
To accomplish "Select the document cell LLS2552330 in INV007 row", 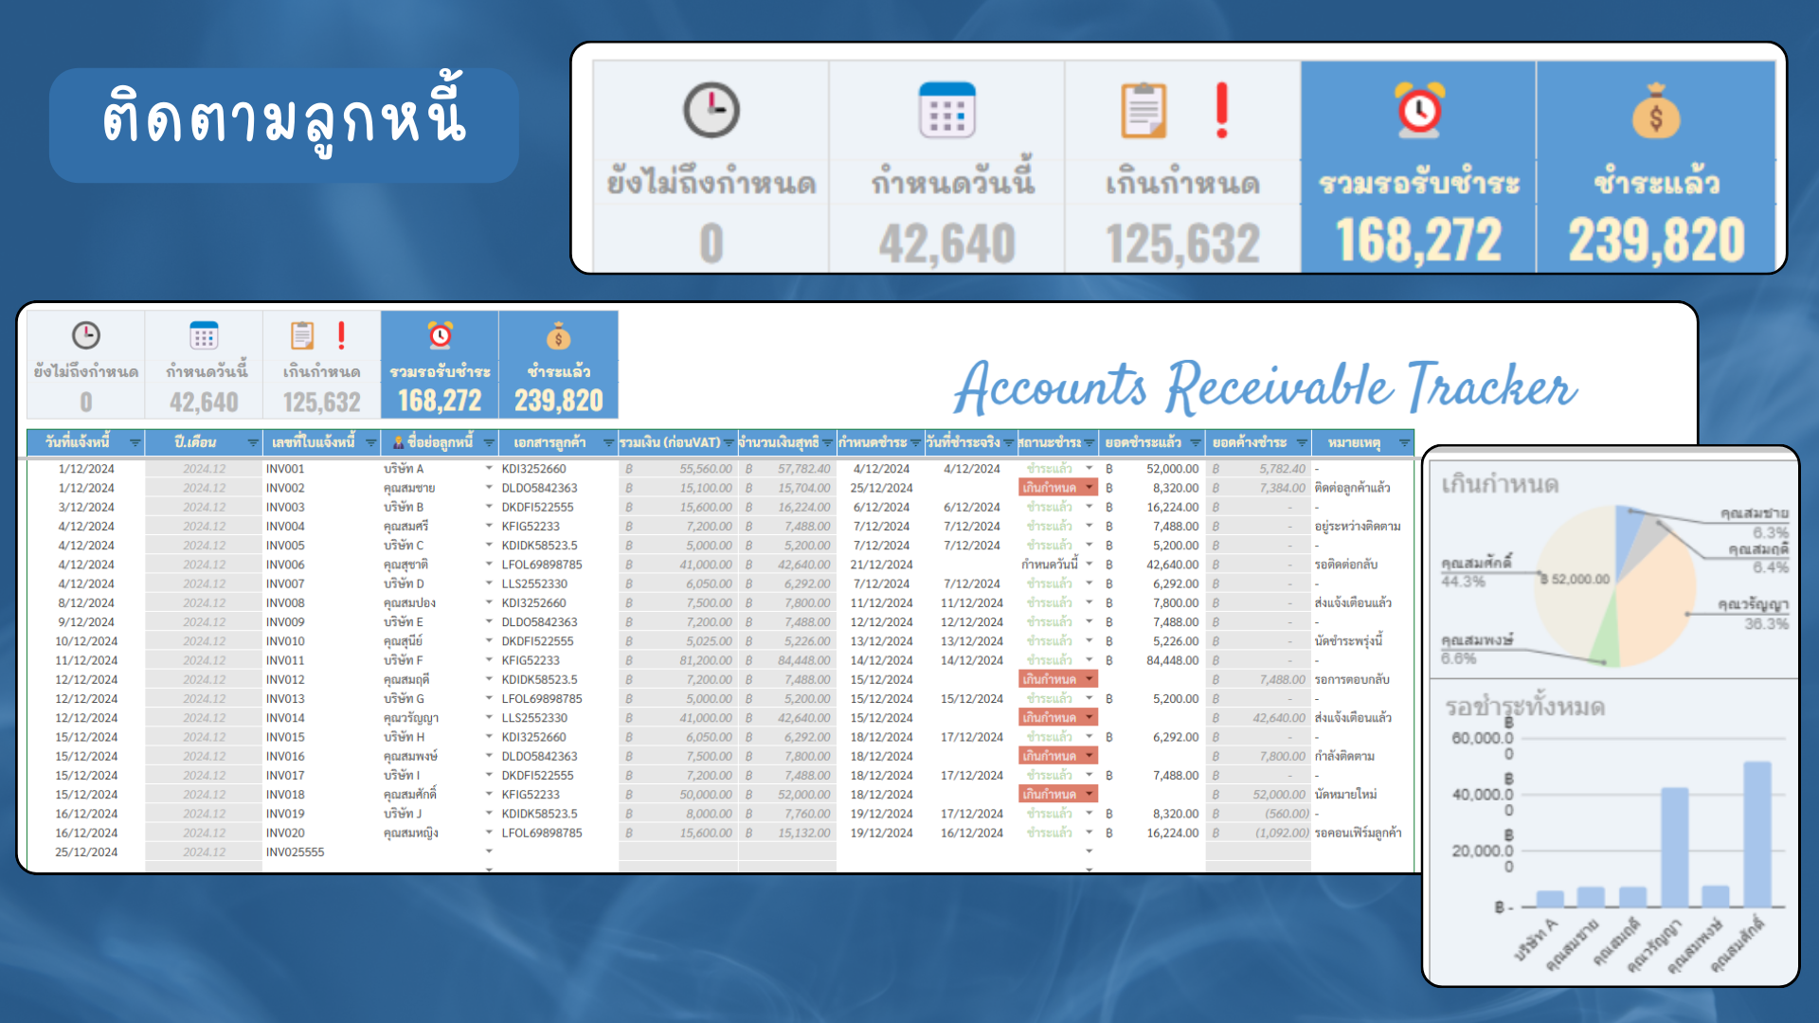I will [x=558, y=583].
